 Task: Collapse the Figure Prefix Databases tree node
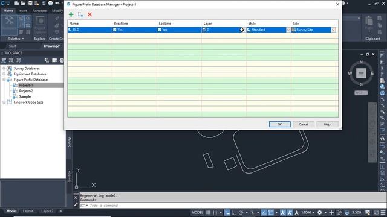[4, 80]
